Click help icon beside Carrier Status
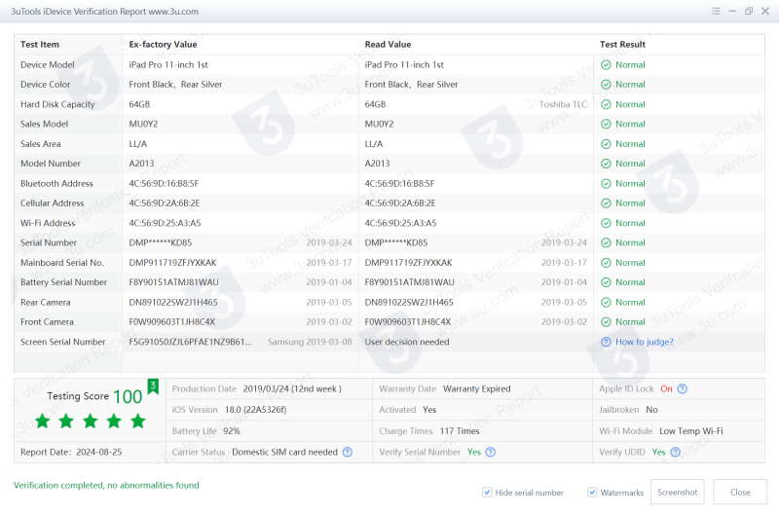Image resolution: width=779 pixels, height=516 pixels. (348, 452)
